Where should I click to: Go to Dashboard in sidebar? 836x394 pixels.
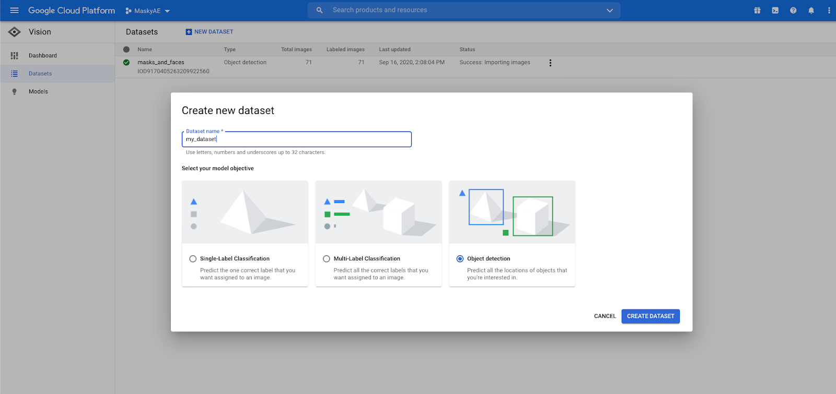(43, 55)
